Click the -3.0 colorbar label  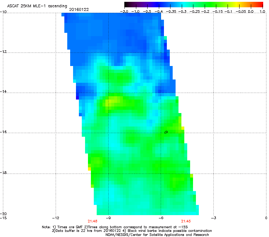tap(124, 12)
